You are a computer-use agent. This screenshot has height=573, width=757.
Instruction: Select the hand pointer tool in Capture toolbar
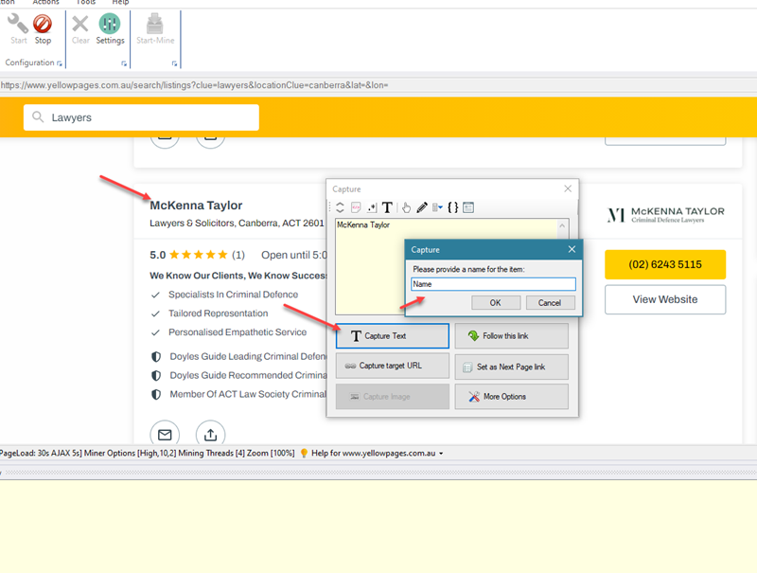406,207
